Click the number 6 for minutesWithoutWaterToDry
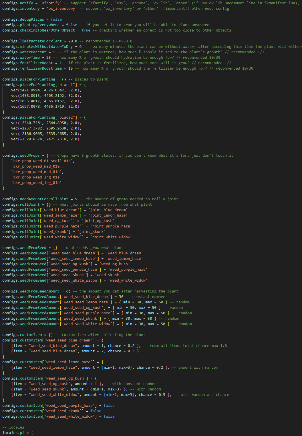Screen dimensions: 302x436 point(80,47)
